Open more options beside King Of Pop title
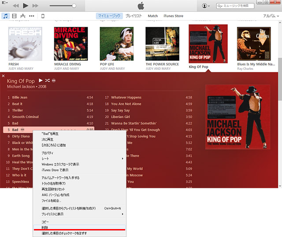 (x=54, y=80)
